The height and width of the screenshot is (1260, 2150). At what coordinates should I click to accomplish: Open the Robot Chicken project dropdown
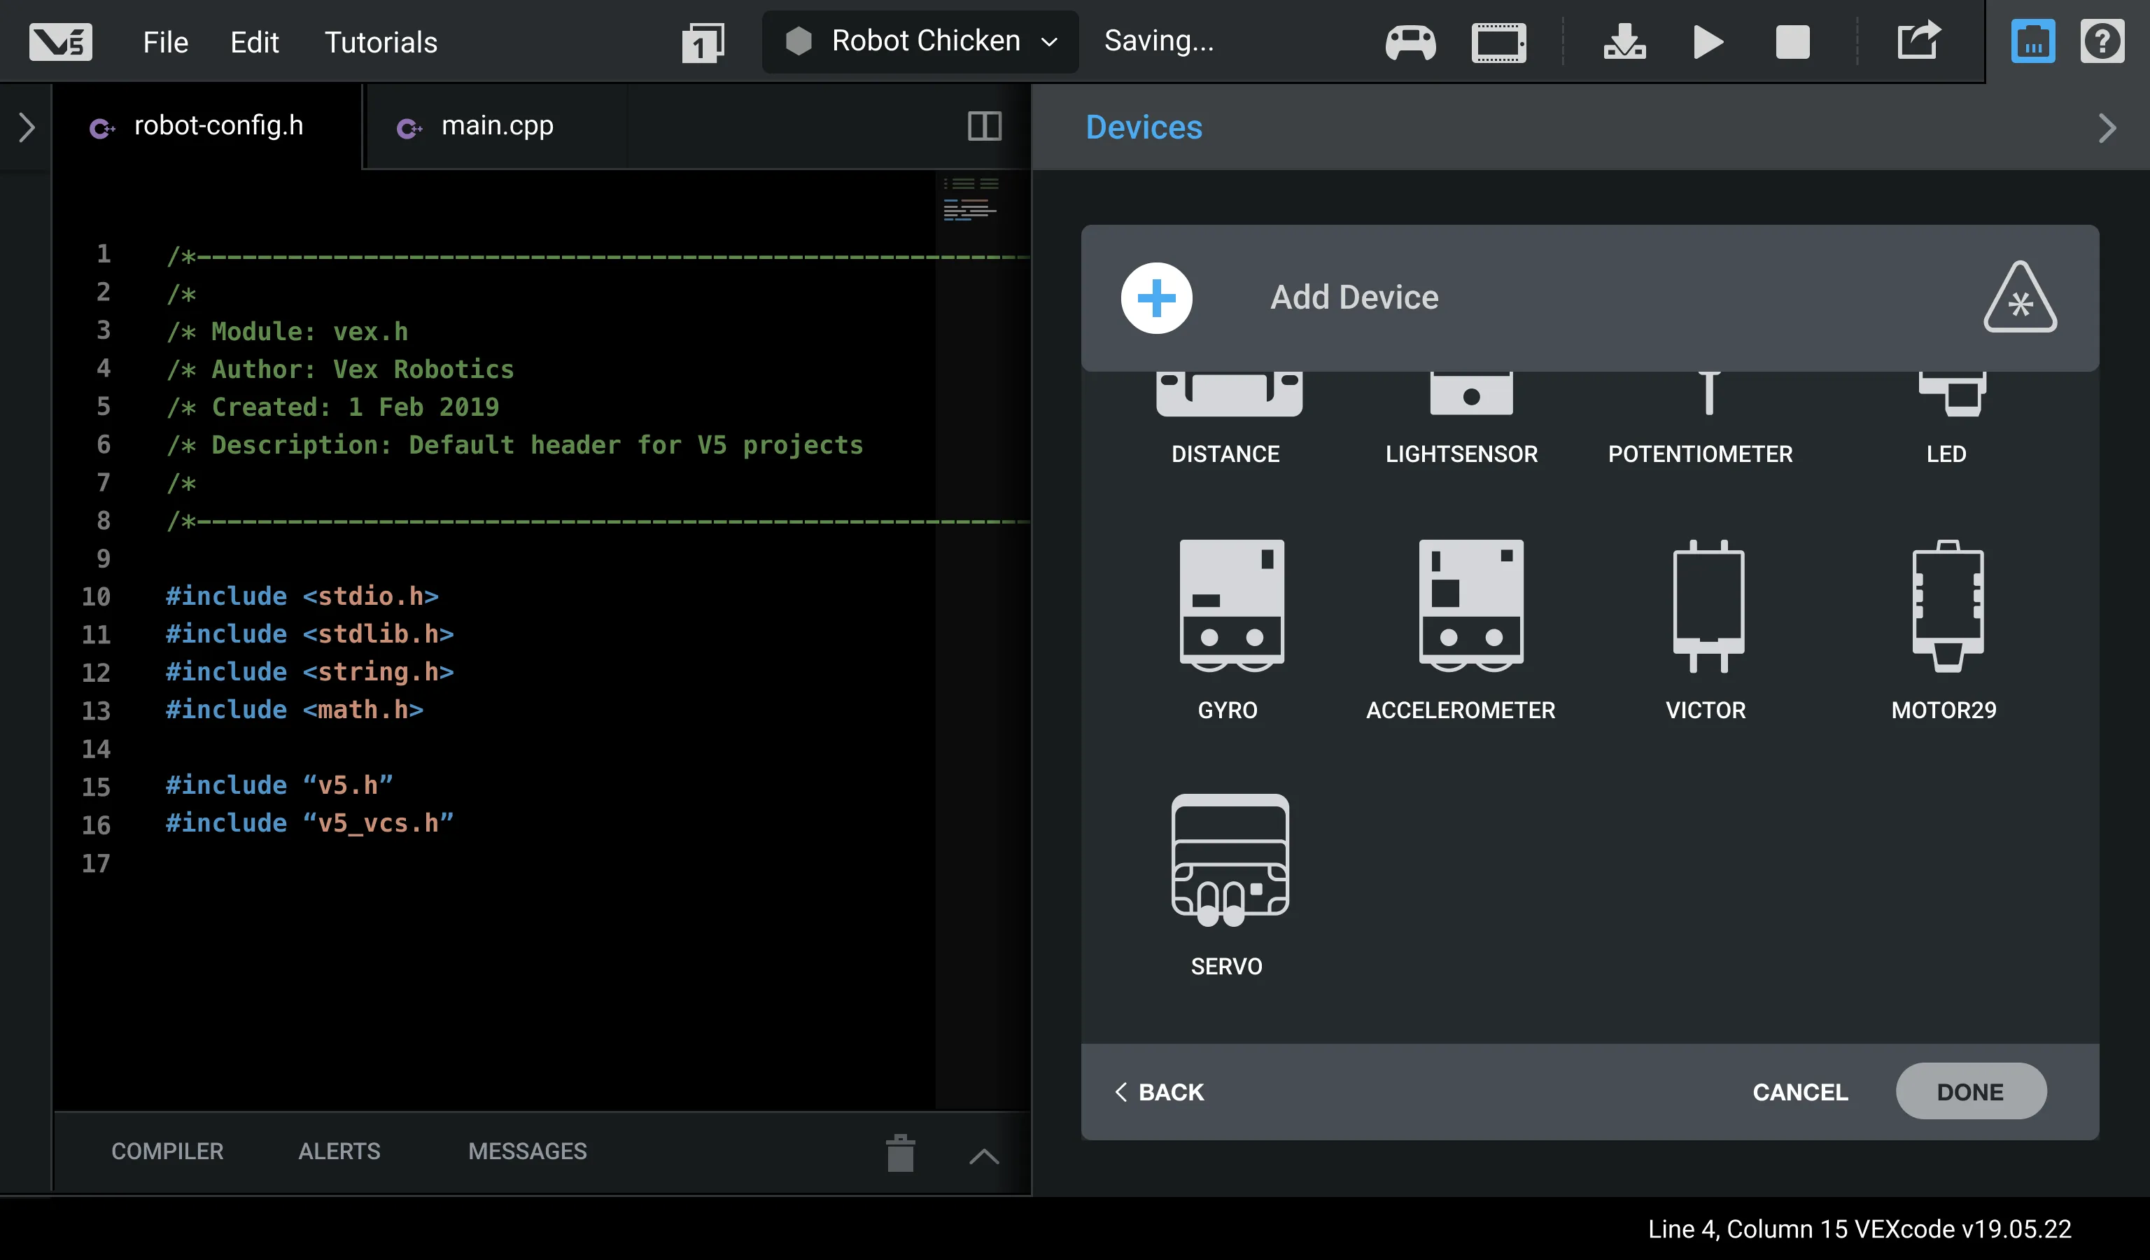(920, 42)
